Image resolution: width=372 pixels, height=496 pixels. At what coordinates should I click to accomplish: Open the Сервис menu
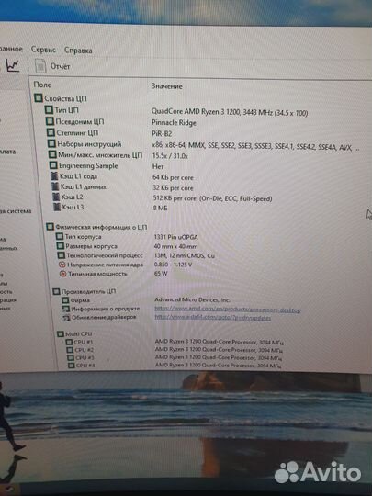point(43,50)
